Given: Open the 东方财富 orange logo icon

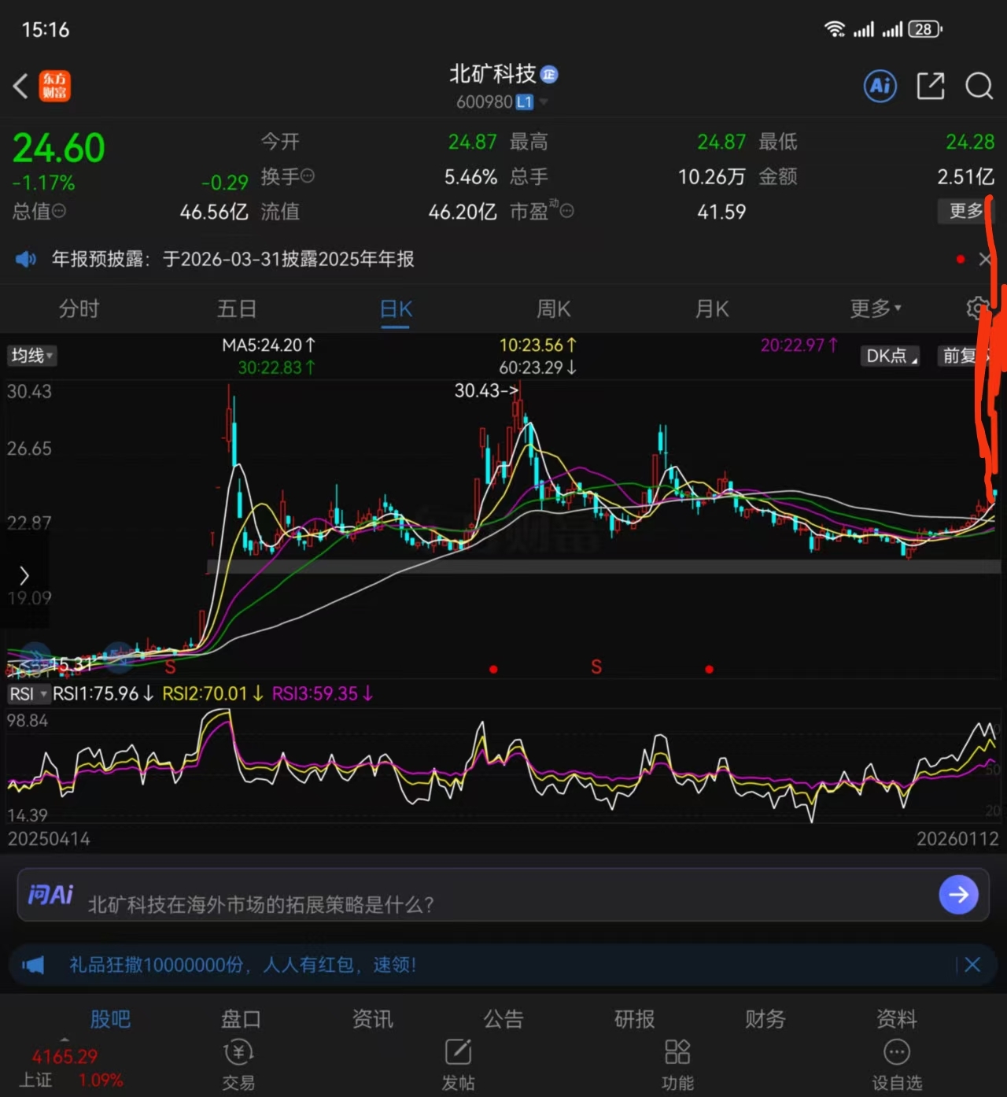Looking at the screenshot, I should point(55,86).
